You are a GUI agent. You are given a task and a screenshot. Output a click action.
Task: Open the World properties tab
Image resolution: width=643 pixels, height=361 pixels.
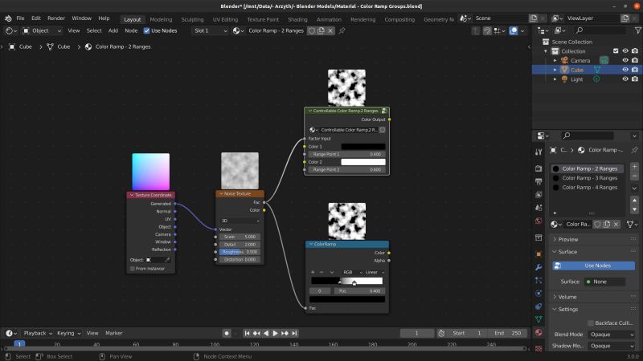[x=539, y=221]
